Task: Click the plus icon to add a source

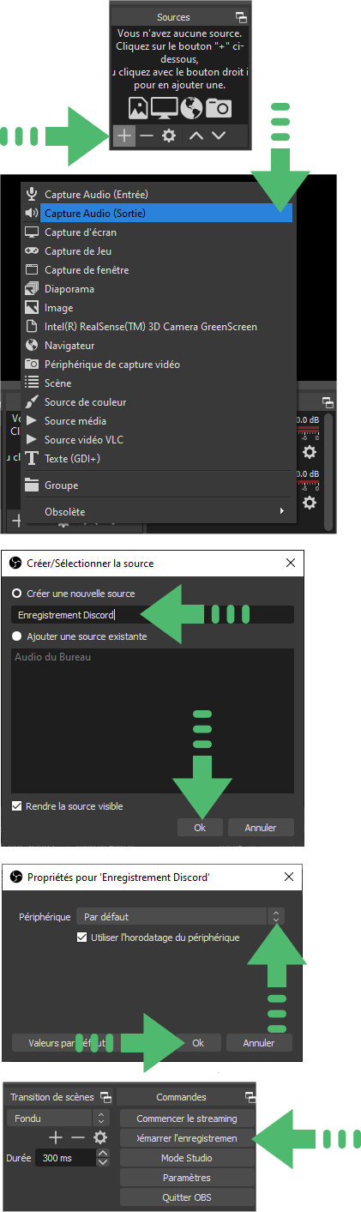Action: [123, 136]
